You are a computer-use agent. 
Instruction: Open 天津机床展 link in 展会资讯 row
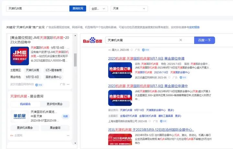pyautogui.click(x=126, y=110)
